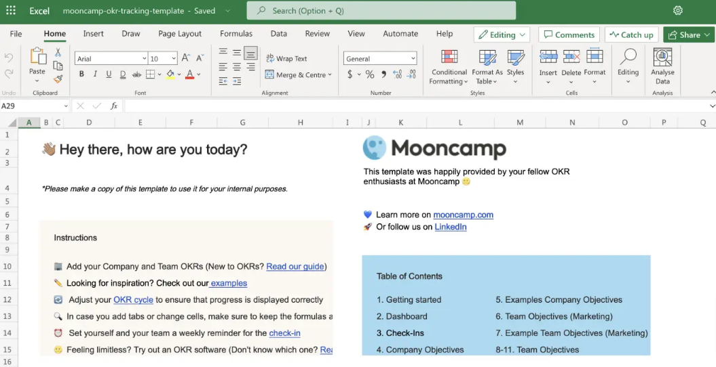Toggle underline formatting

click(109, 74)
